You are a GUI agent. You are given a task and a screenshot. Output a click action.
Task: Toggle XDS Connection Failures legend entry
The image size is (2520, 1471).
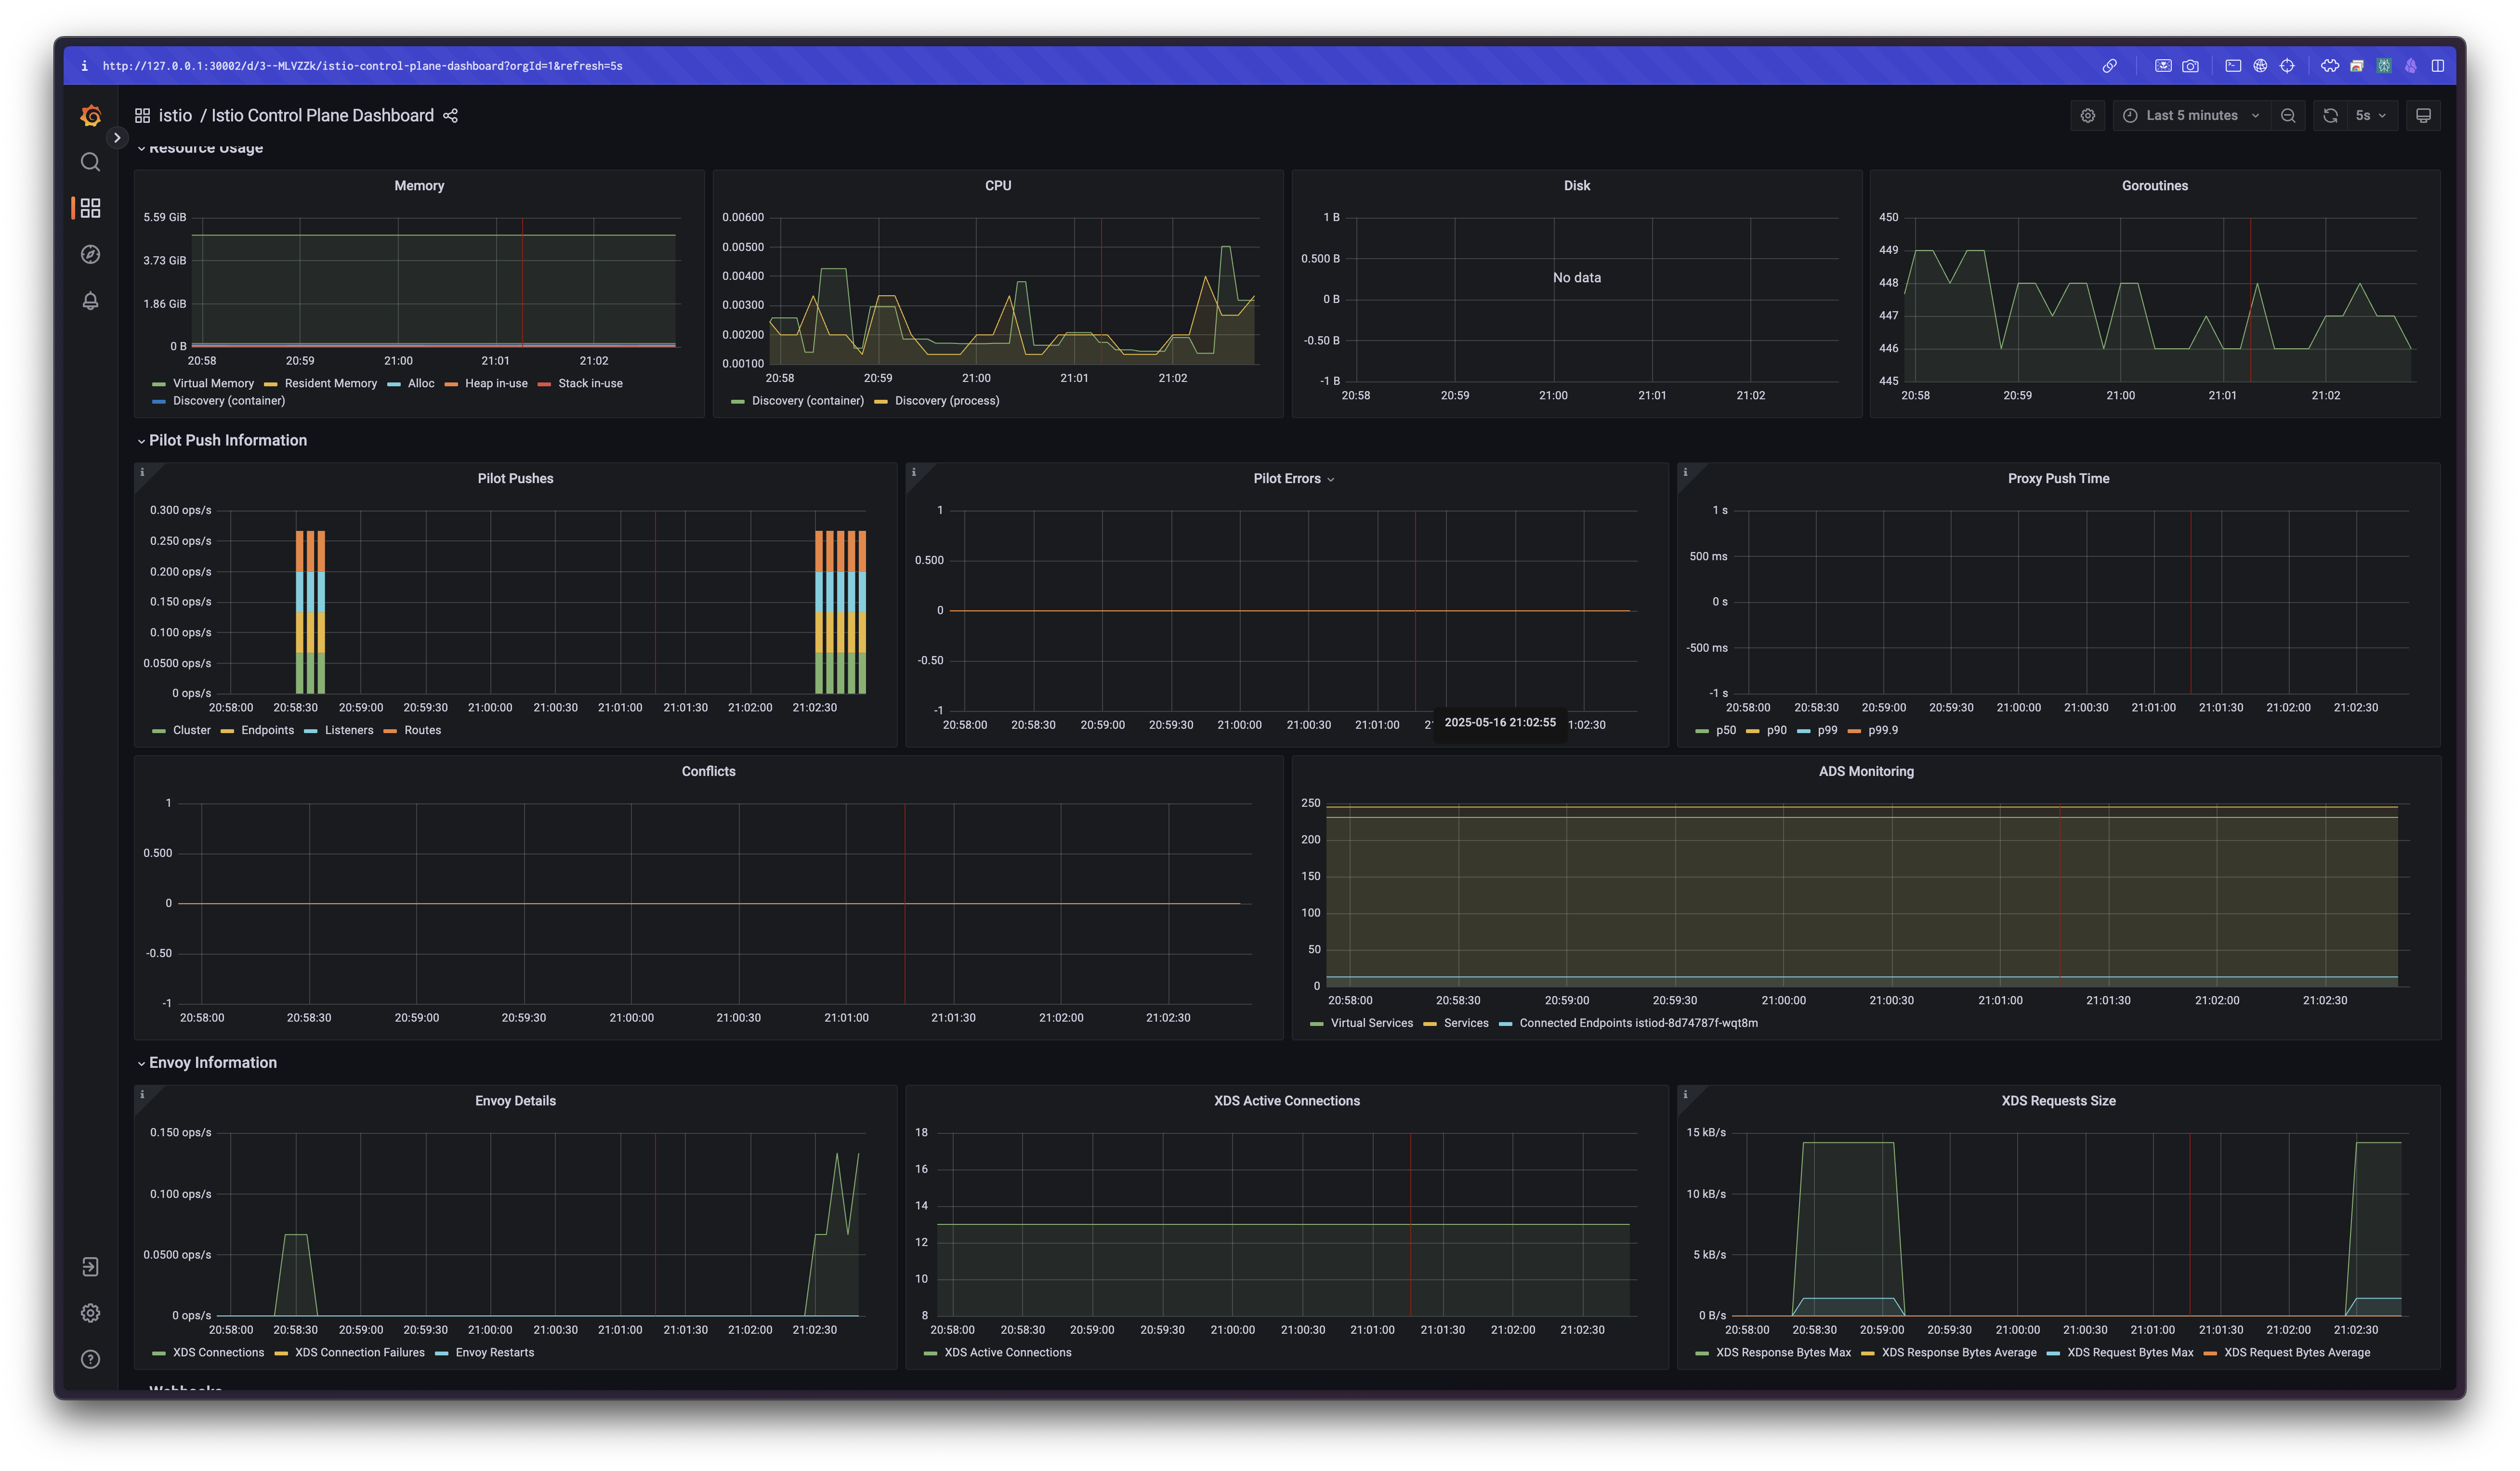[x=359, y=1353]
